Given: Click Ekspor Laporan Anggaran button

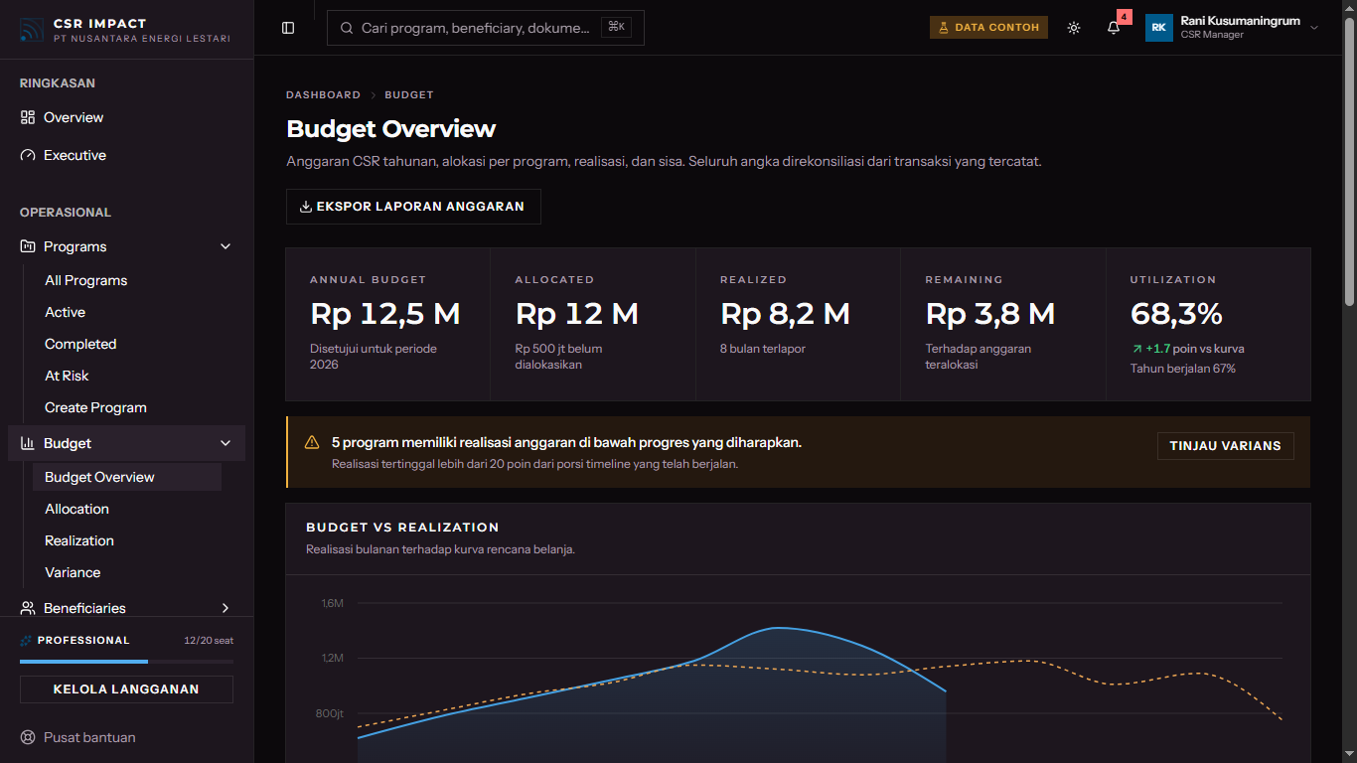Looking at the screenshot, I should tap(413, 207).
